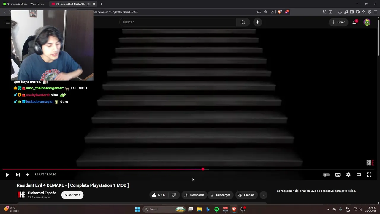Open File Explorer from taskbar
The height and width of the screenshot is (214, 380).
[199, 209]
